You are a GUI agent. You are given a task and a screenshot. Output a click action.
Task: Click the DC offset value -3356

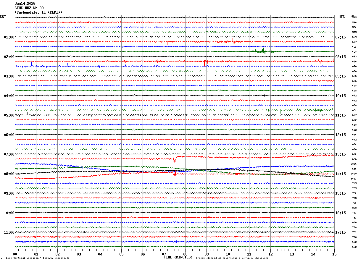click(x=353, y=164)
